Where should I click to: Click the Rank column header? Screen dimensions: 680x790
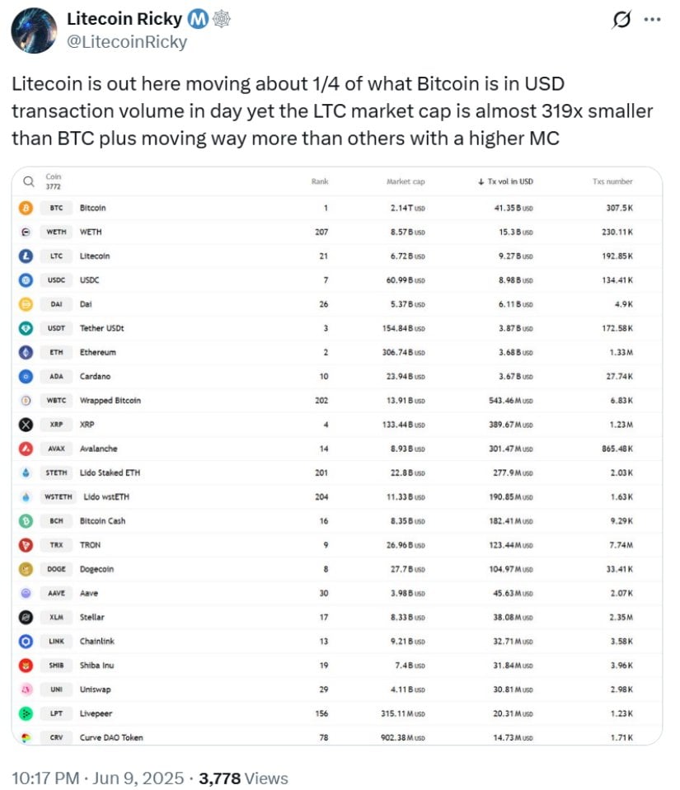pyautogui.click(x=320, y=181)
